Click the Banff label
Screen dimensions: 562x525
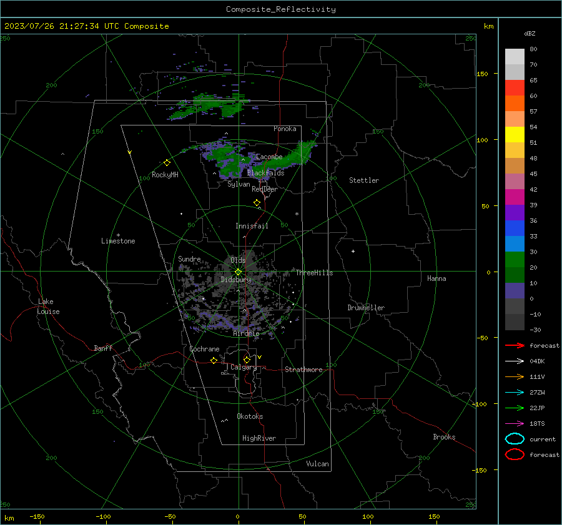click(x=103, y=348)
